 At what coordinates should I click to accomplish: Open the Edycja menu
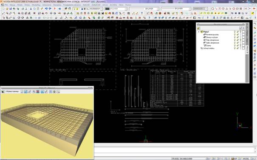coord(12,5)
